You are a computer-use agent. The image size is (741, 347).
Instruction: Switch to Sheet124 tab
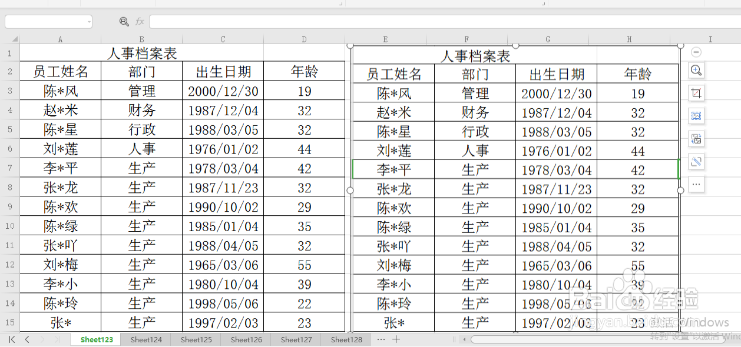point(146,340)
